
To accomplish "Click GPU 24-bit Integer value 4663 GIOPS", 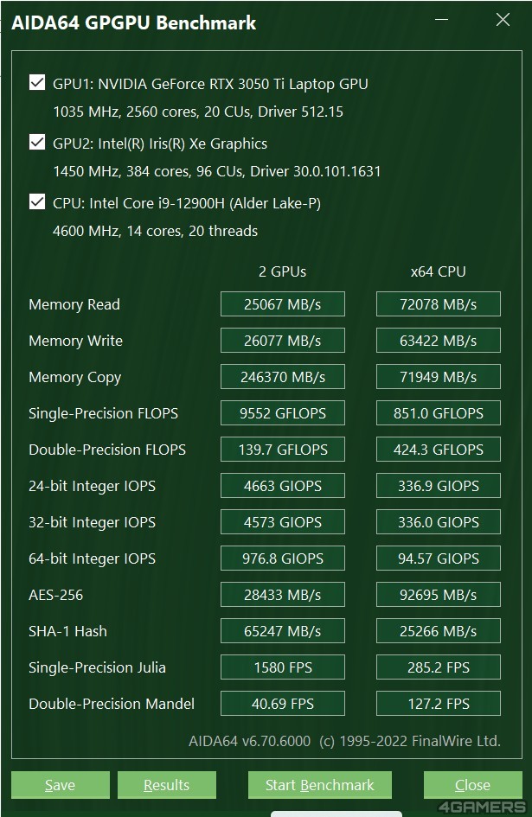I will [283, 486].
